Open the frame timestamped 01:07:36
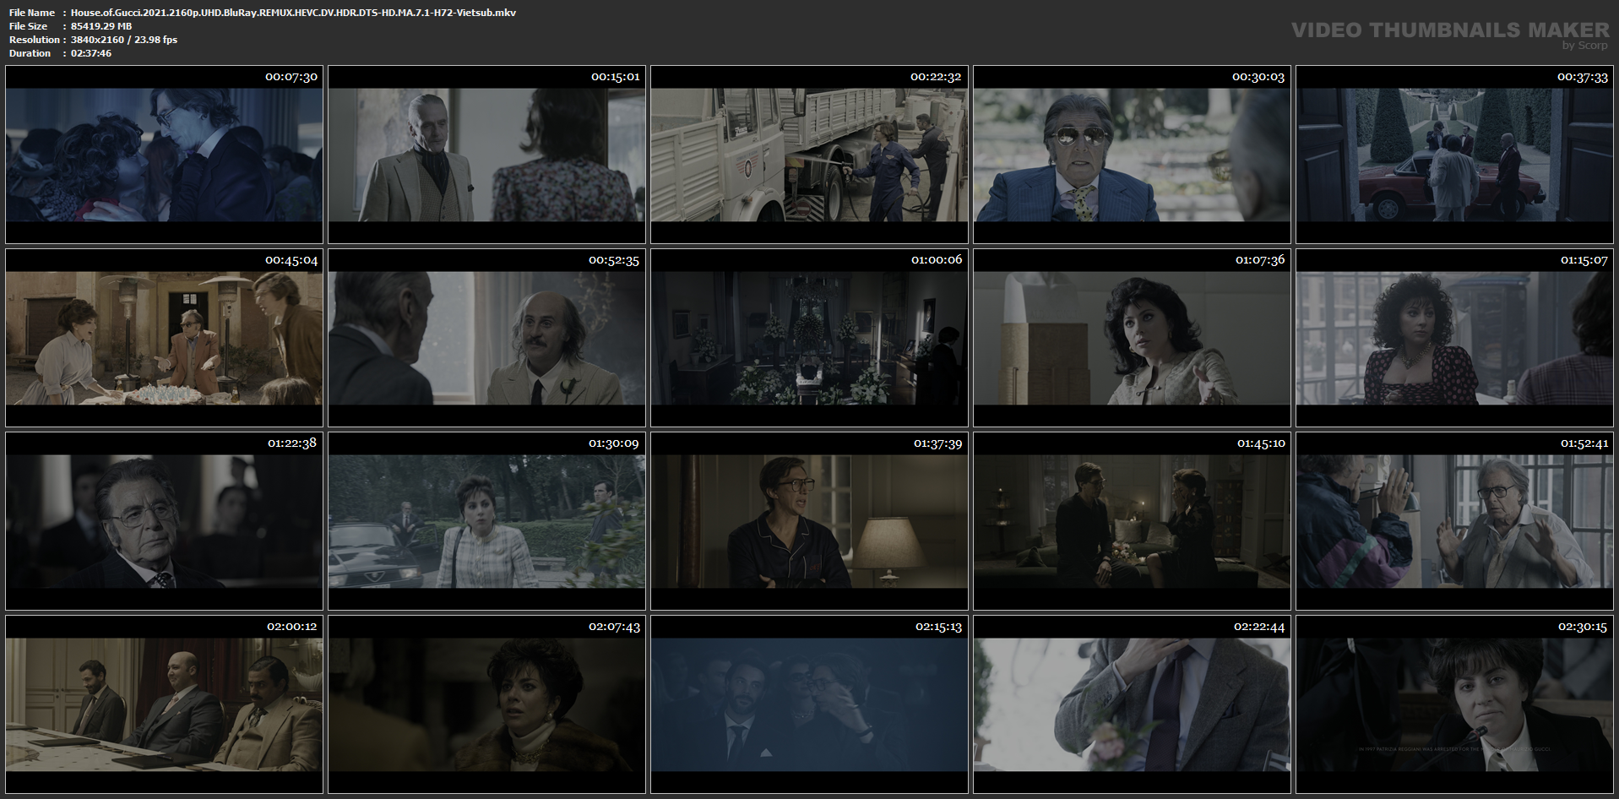The width and height of the screenshot is (1619, 799). click(1132, 338)
